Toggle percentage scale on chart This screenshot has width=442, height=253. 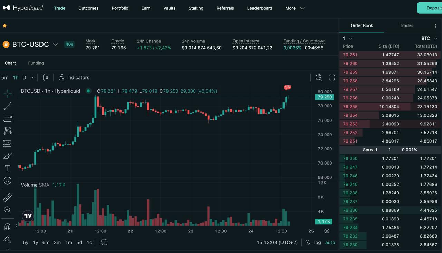pos(308,242)
